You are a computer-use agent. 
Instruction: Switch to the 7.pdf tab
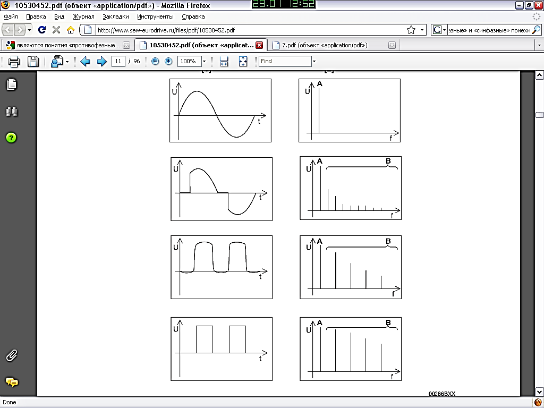[324, 45]
